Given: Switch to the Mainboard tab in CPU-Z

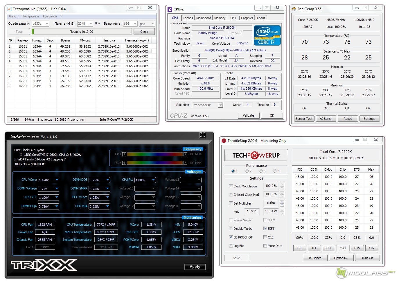Looking at the screenshot, I should 204,18.
